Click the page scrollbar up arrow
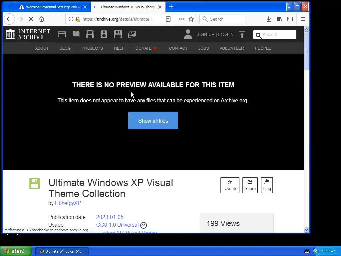The height and width of the screenshot is (256, 341). (x=306, y=29)
